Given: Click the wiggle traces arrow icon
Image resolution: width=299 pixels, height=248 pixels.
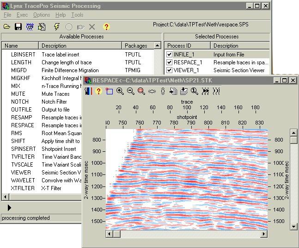Looking at the screenshot, I should [173, 91].
